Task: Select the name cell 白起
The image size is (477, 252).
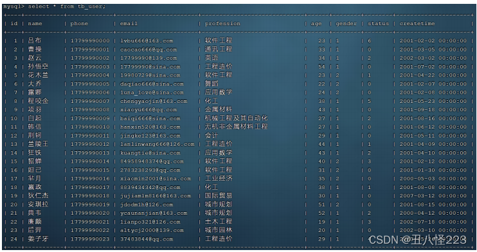Action: point(34,118)
